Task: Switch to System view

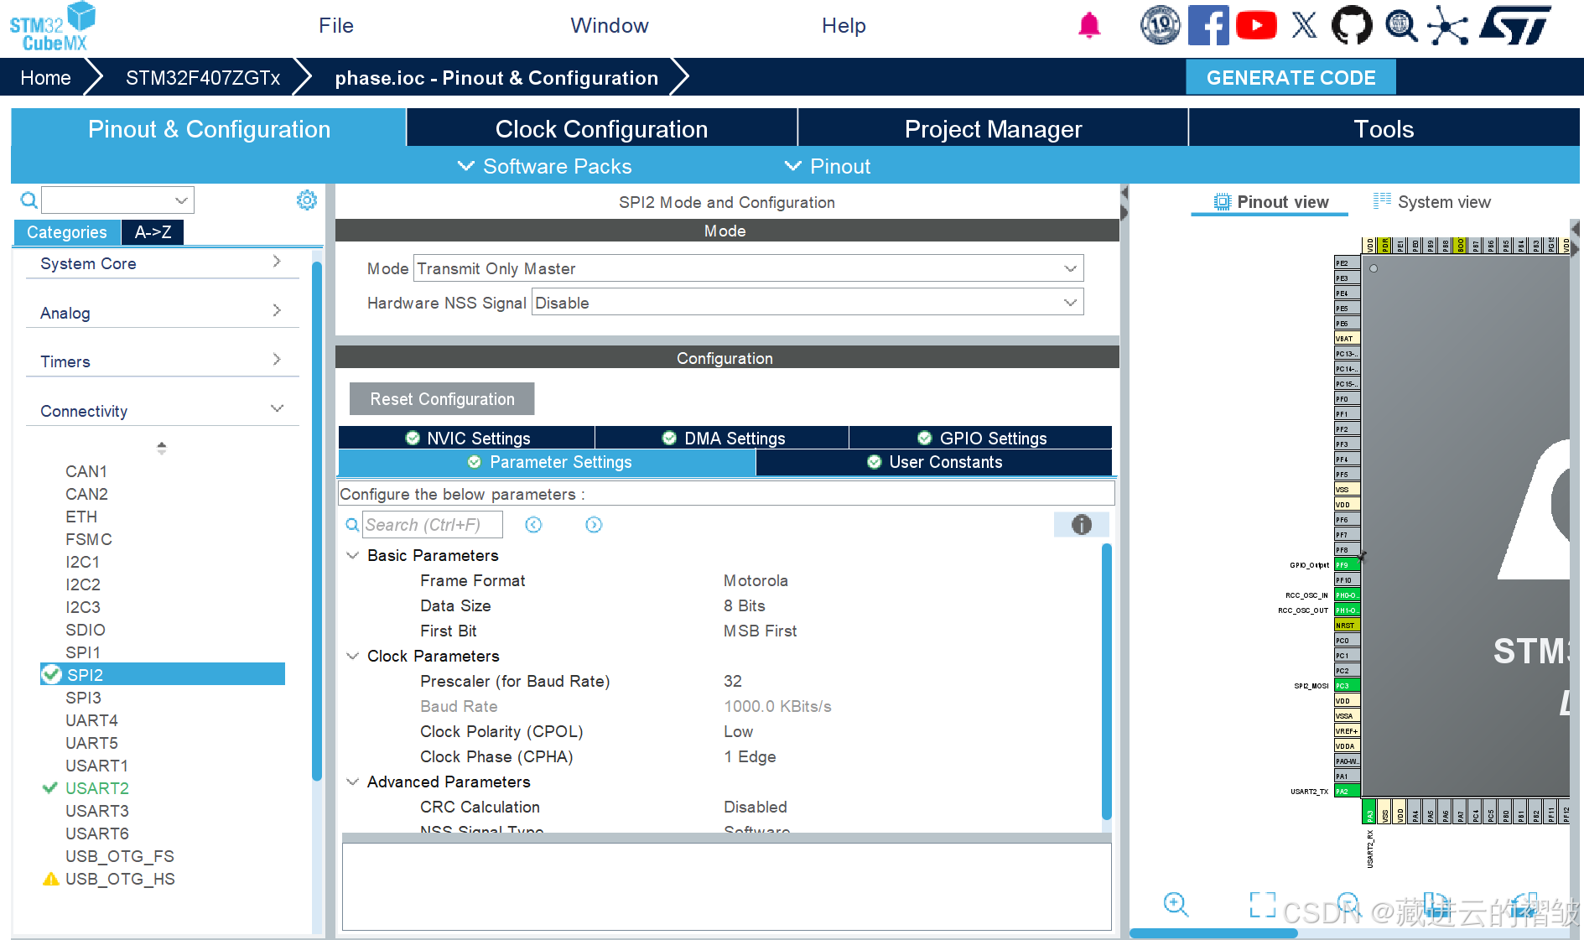Action: point(1431,202)
